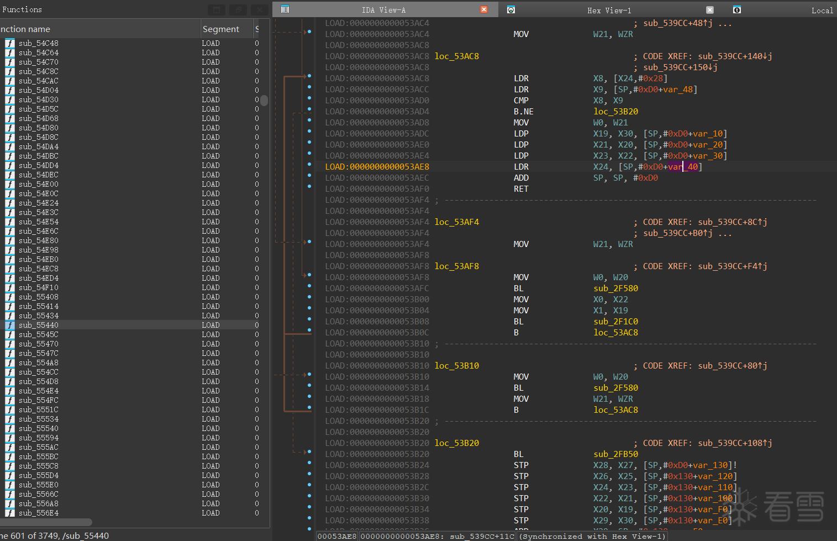
Task: Click the function icon beside sub_54CAC
Action: 10,81
